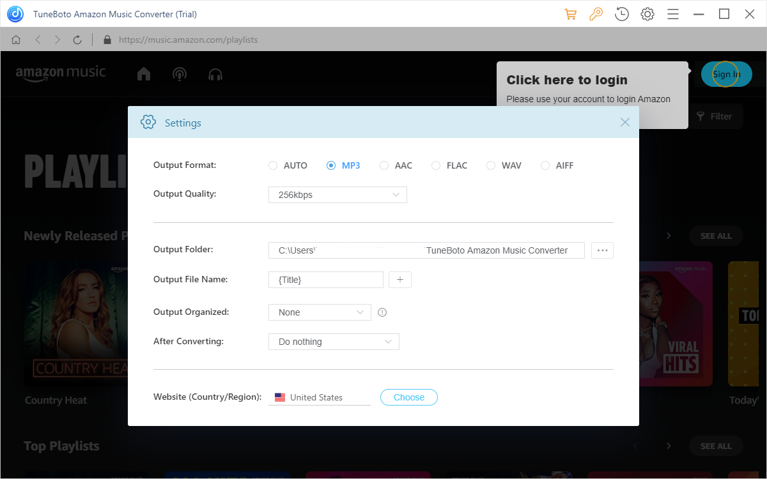
Task: Open the Amazon Music library headphones icon
Action: click(x=215, y=74)
